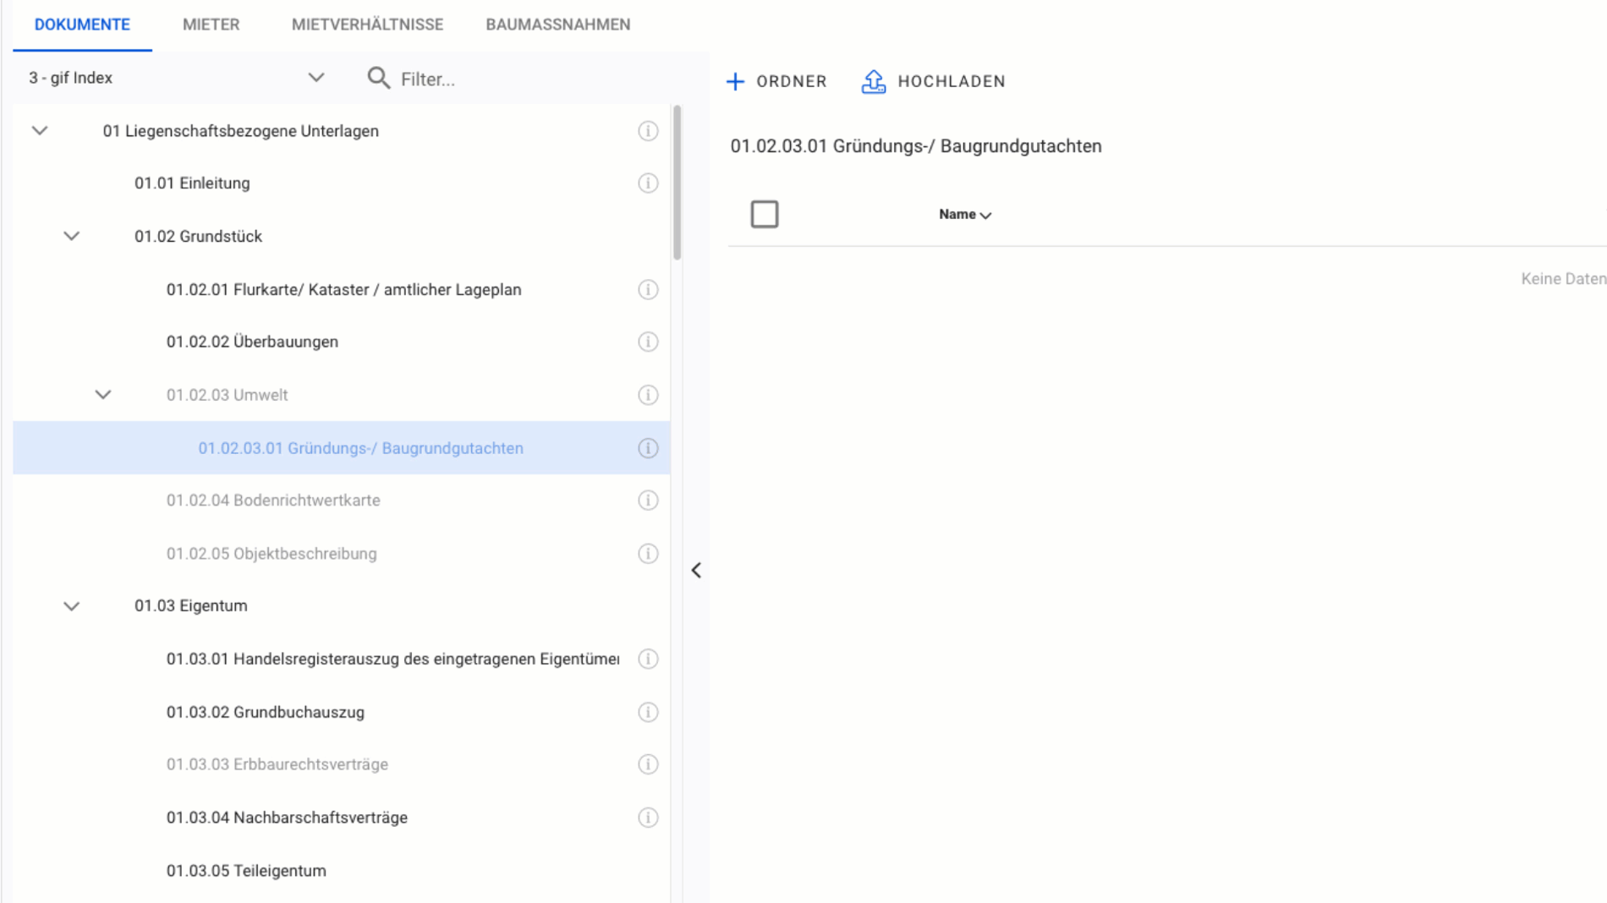Collapse the 01.03 Eigentum tree node
1607x903 pixels.
point(72,606)
